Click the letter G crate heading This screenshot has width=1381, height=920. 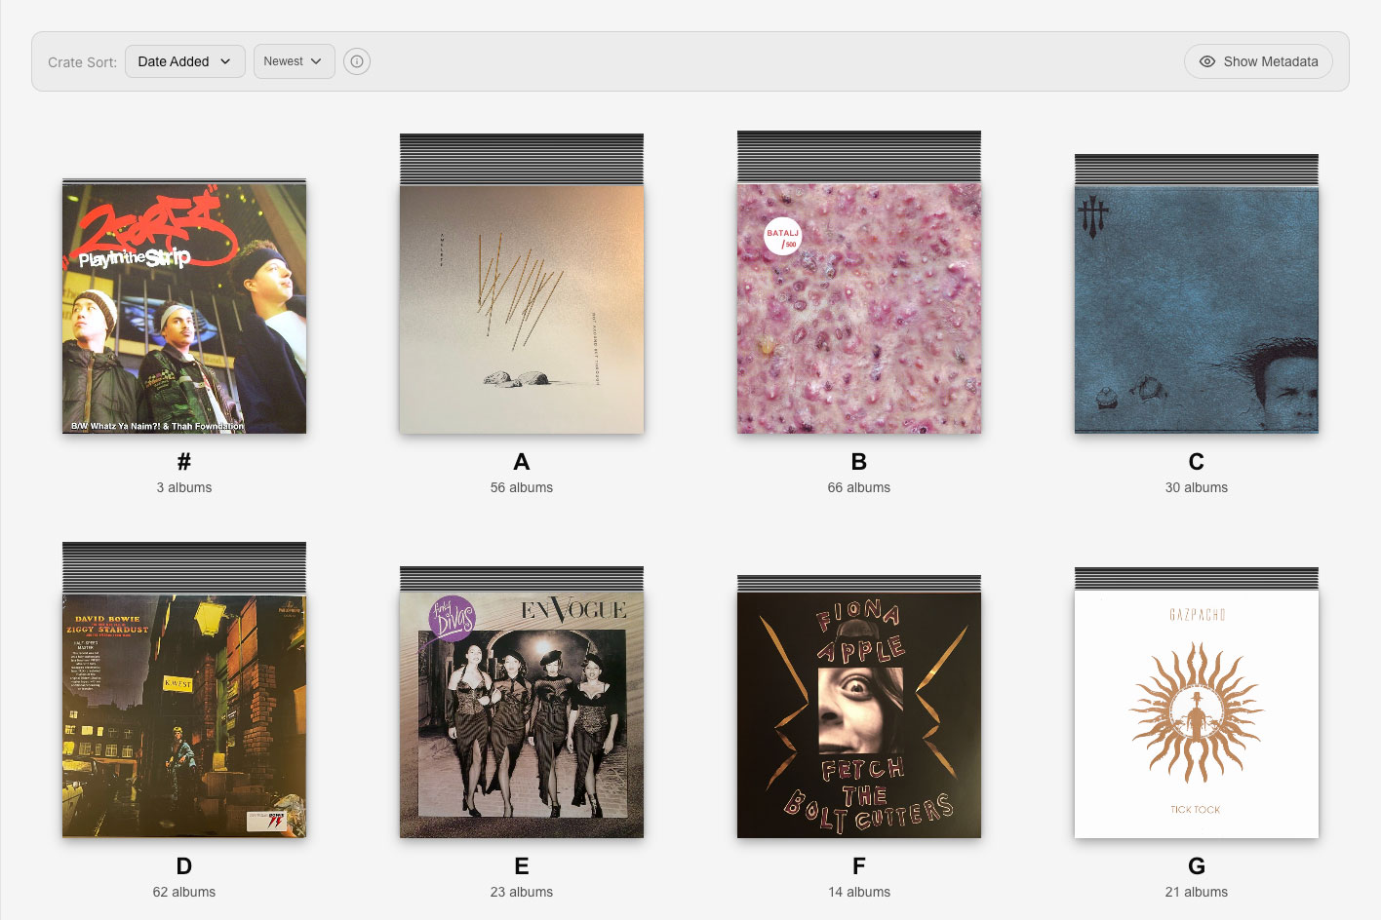coord(1197,866)
